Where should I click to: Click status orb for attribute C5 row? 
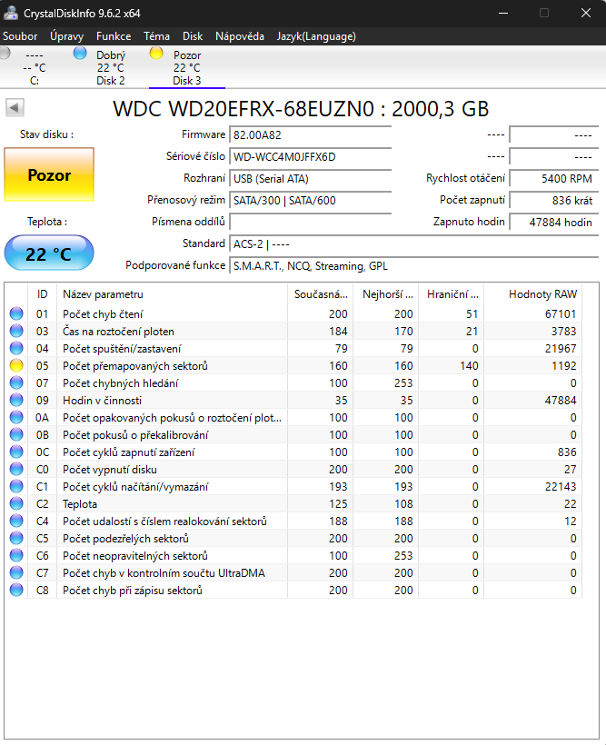(x=16, y=538)
